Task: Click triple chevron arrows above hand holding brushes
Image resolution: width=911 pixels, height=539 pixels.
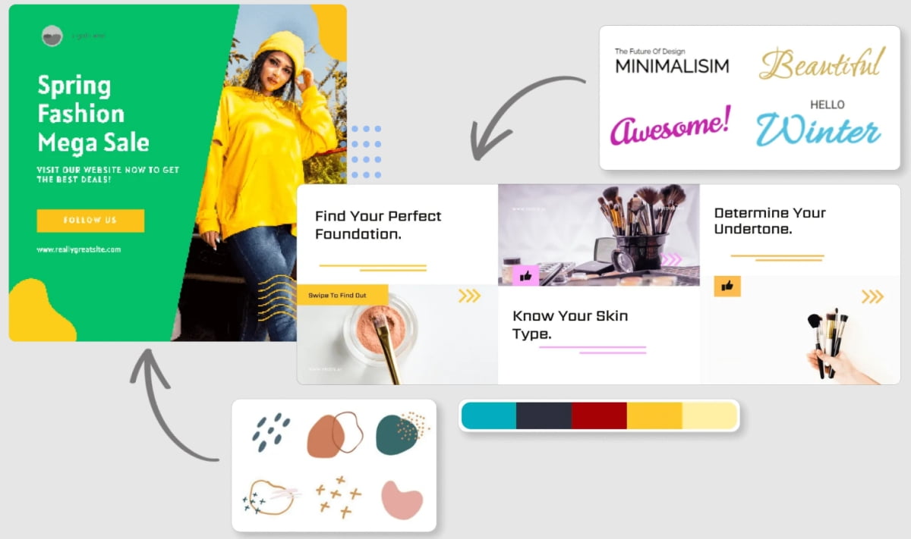Action: pyautogui.click(x=872, y=296)
